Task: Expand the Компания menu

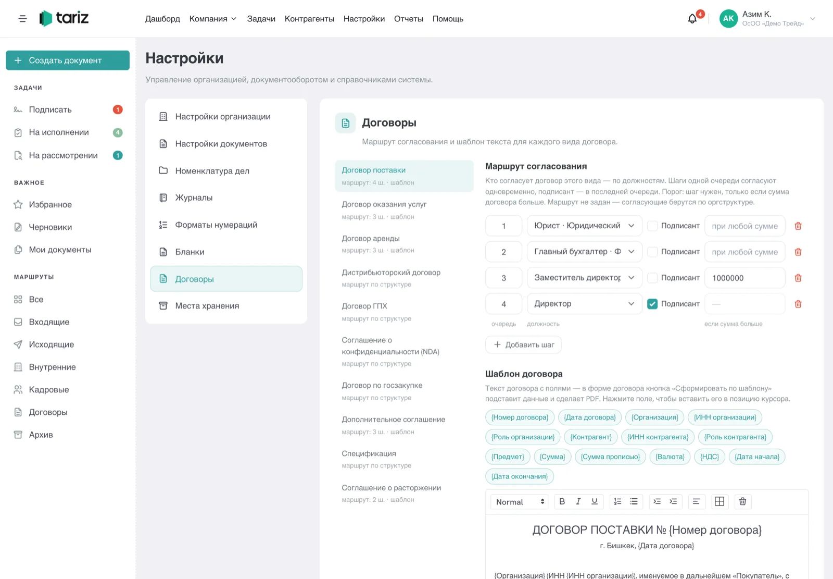Action: 213,19
